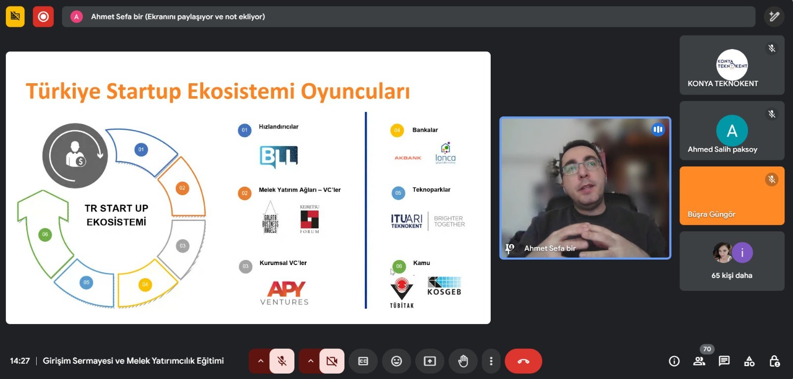
Task: Click the Kurumsal VC'ler heading
Action: 283,263
